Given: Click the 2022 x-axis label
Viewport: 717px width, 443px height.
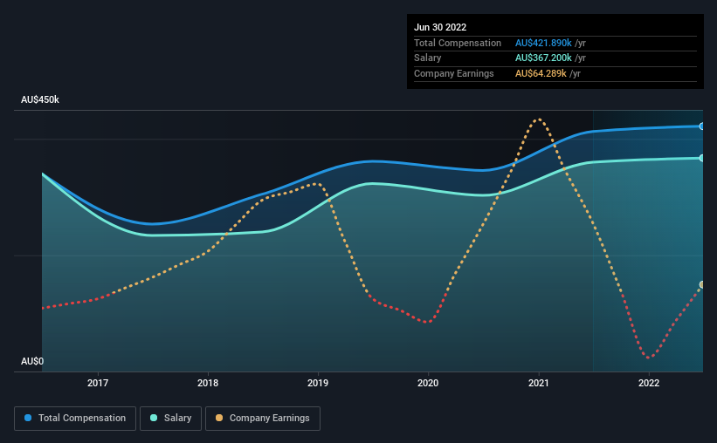Looking at the screenshot, I should coord(649,383).
